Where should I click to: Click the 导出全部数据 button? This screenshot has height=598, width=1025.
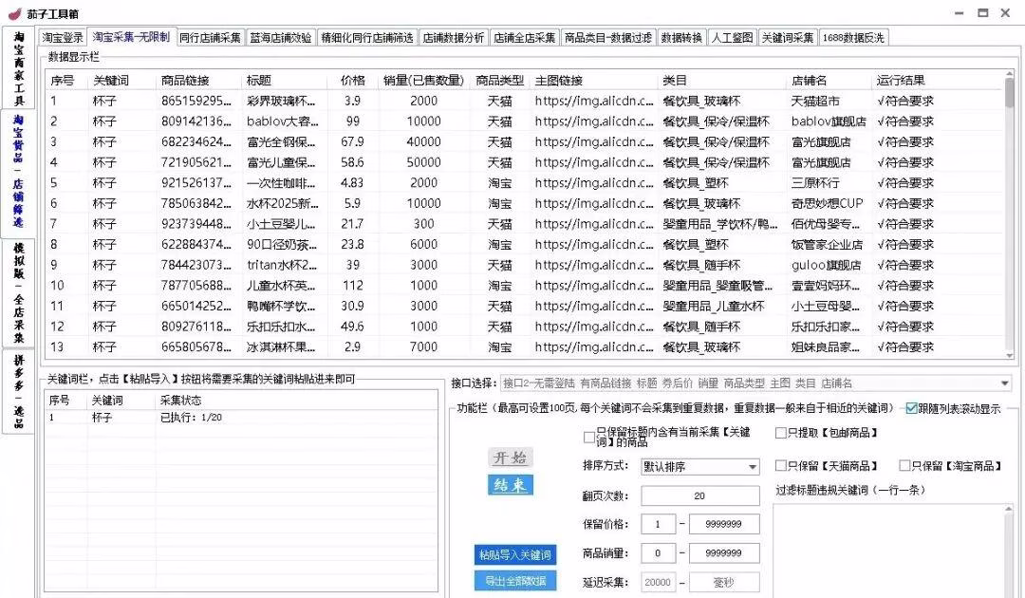click(515, 581)
